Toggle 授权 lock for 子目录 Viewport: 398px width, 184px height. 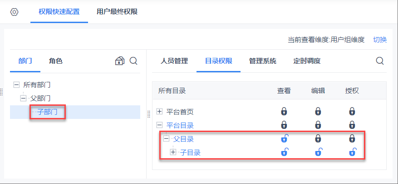click(352, 152)
